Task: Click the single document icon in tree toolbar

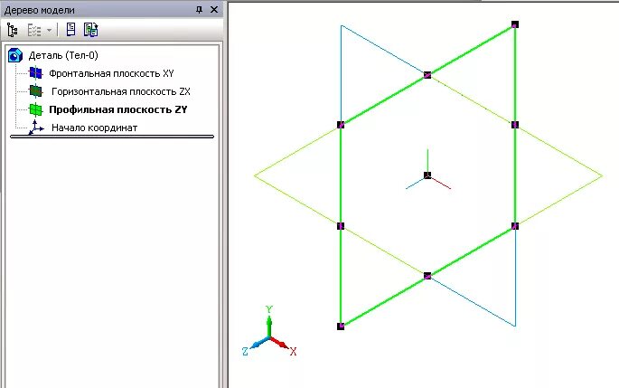Action: tap(70, 29)
